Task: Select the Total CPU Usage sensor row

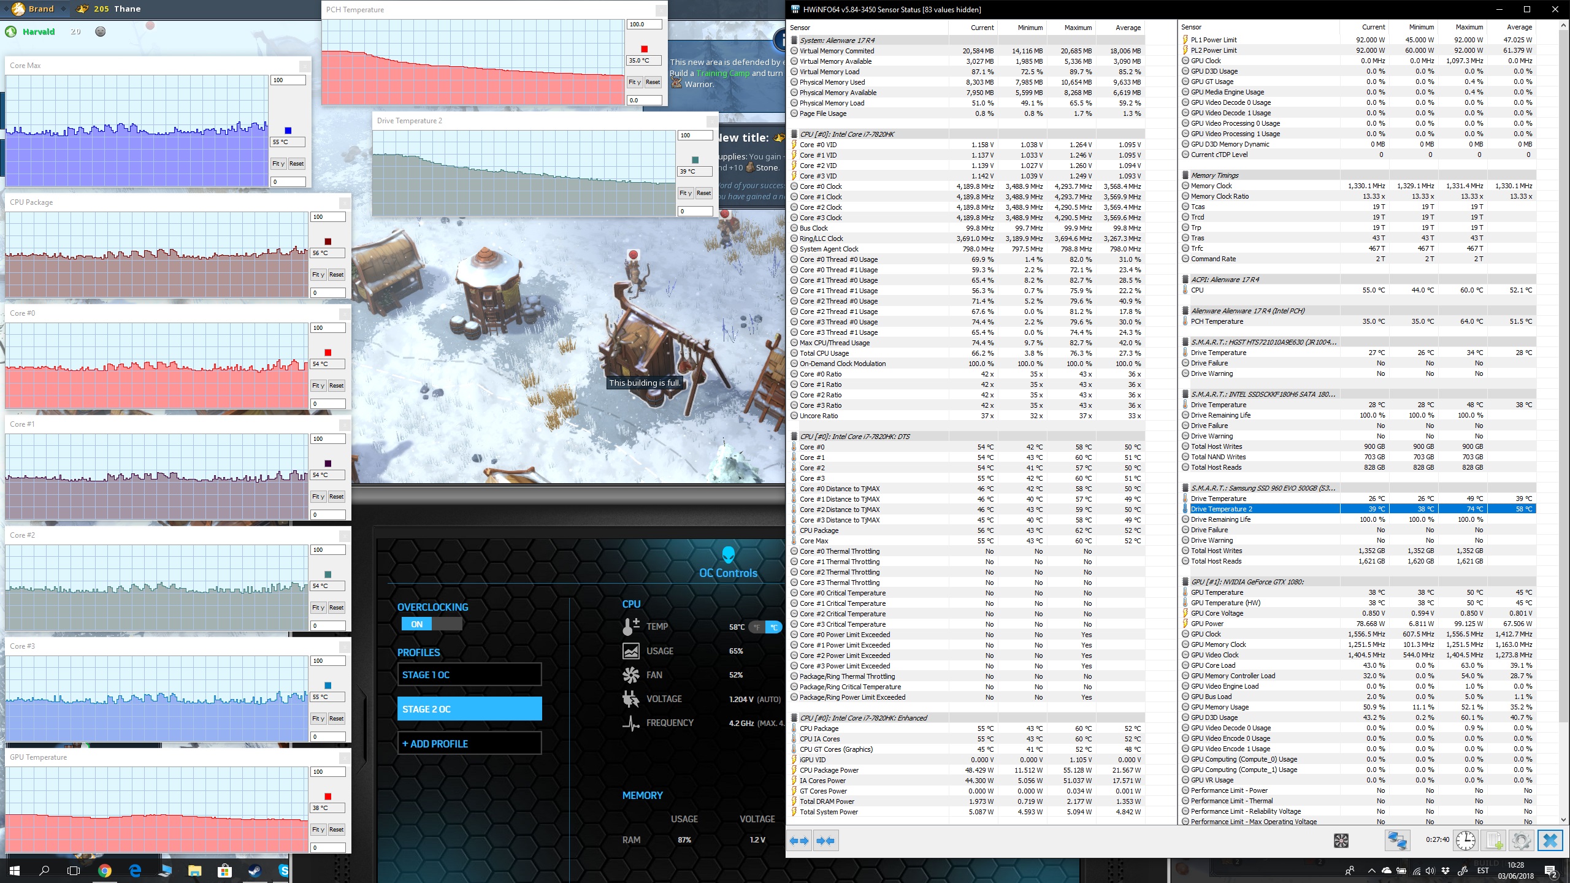Action: (967, 353)
